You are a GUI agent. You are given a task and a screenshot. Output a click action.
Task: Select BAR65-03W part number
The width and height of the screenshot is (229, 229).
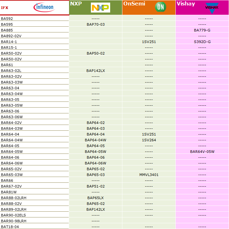tap(12, 175)
